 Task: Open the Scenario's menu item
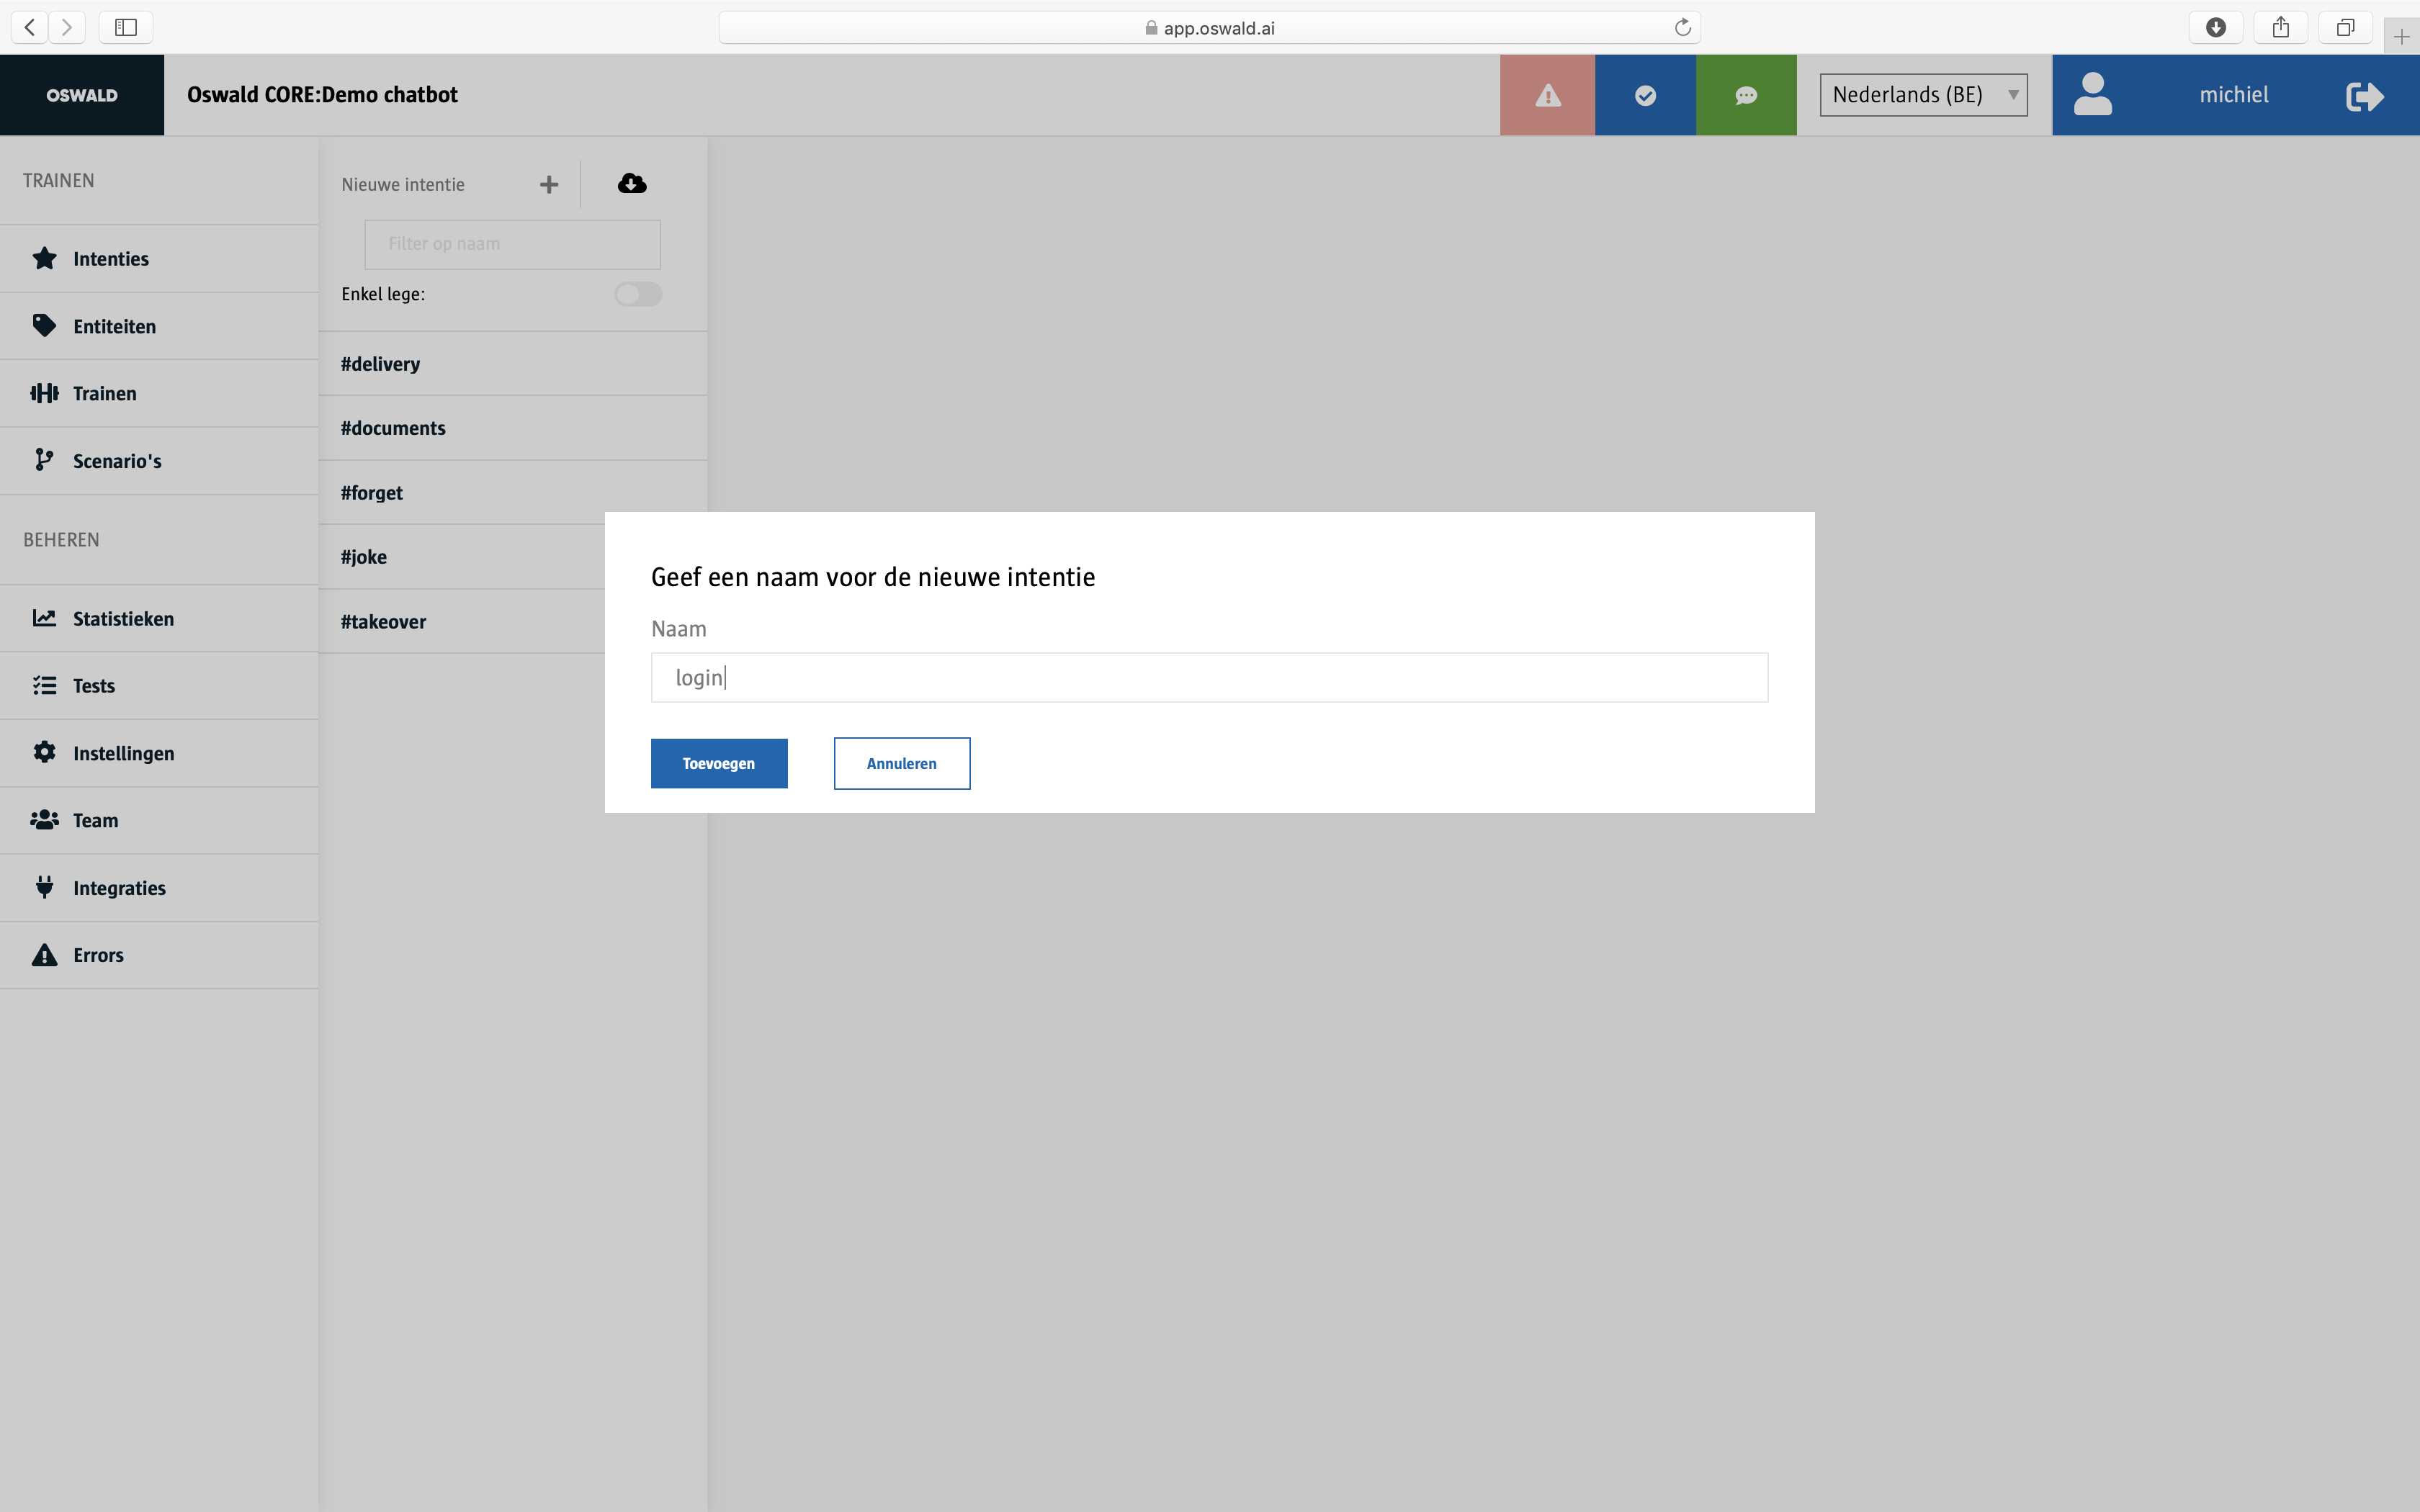[159, 461]
